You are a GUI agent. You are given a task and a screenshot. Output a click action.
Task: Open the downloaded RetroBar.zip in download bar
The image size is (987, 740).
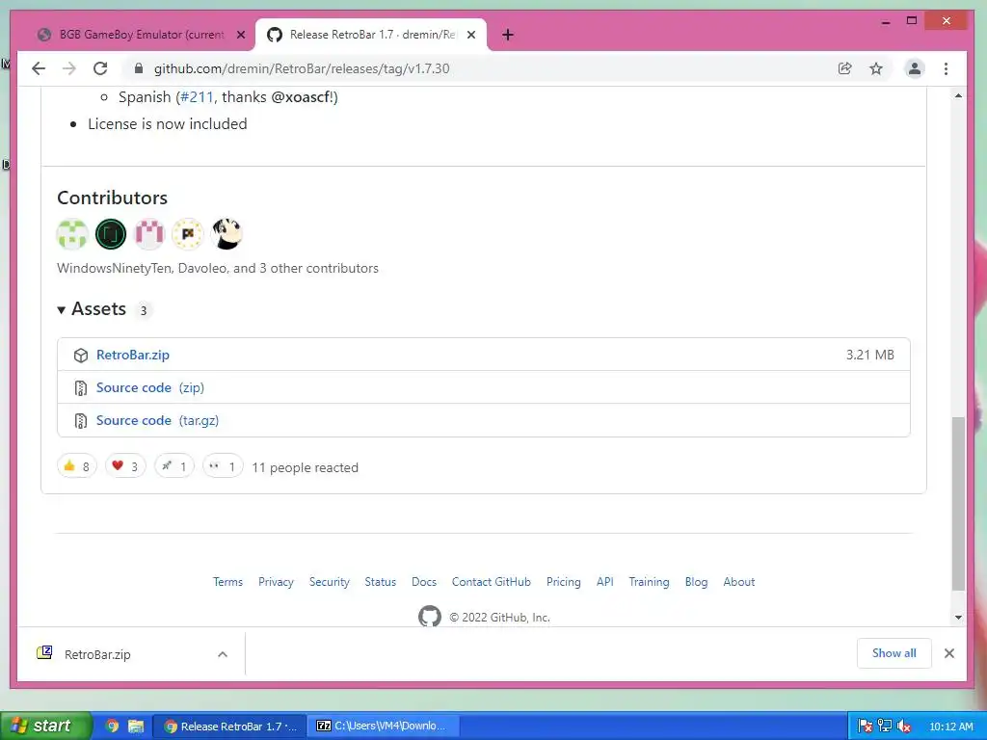click(x=97, y=654)
